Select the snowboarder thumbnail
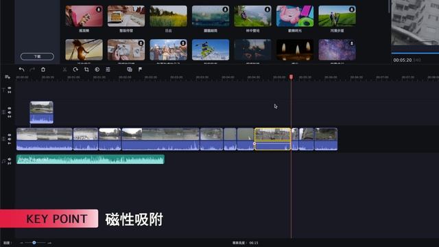The image size is (439, 247). point(211,50)
